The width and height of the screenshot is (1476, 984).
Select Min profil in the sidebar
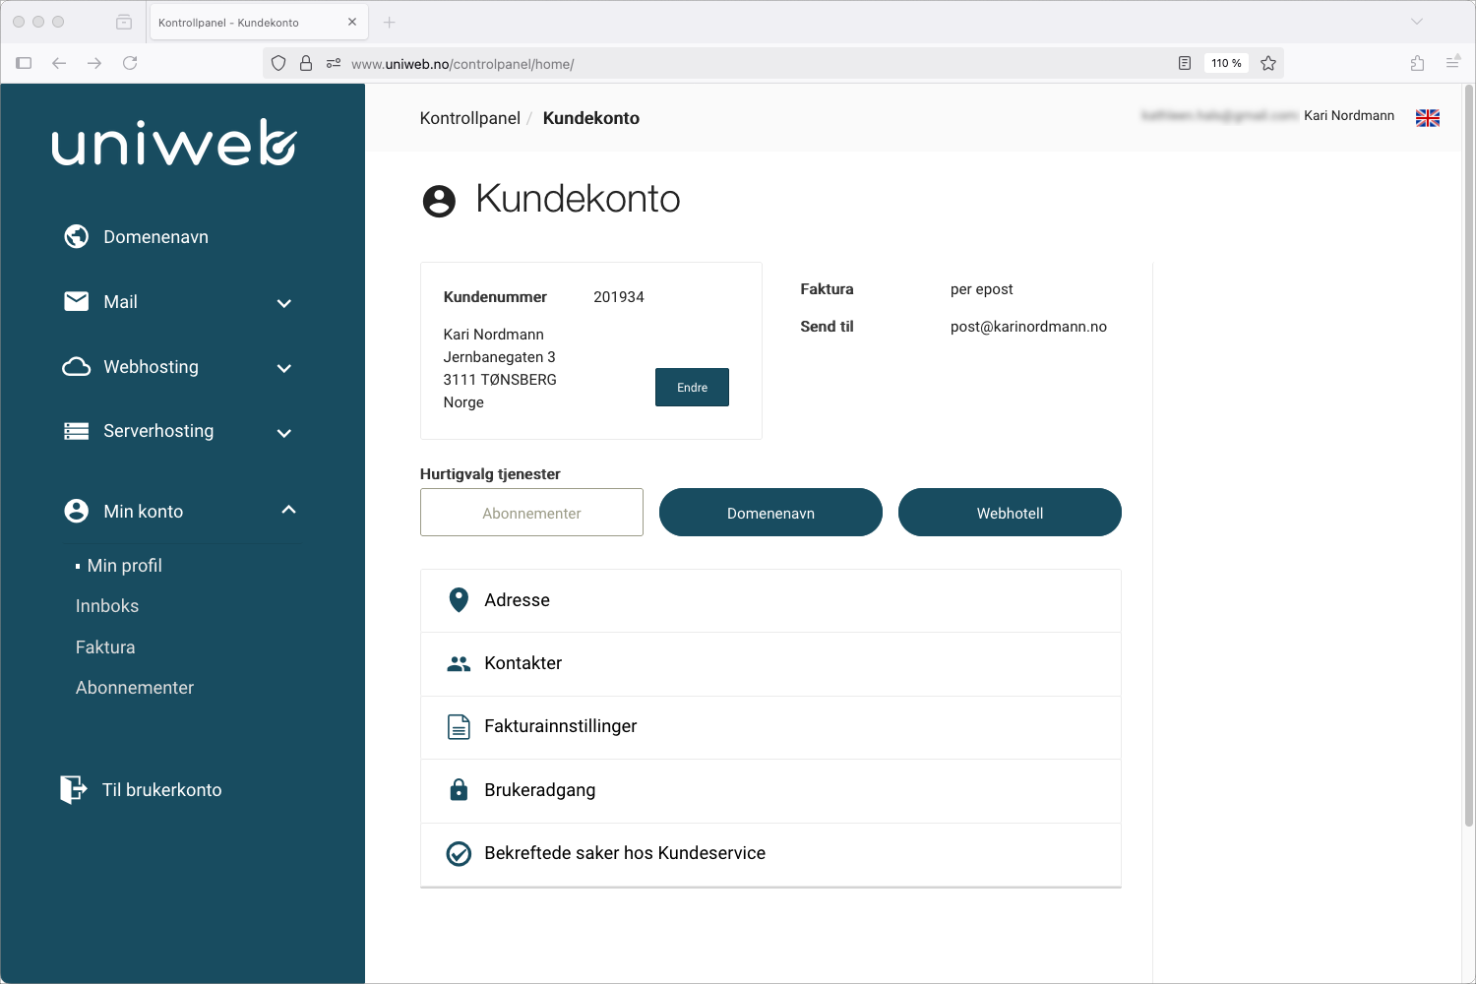point(124,565)
